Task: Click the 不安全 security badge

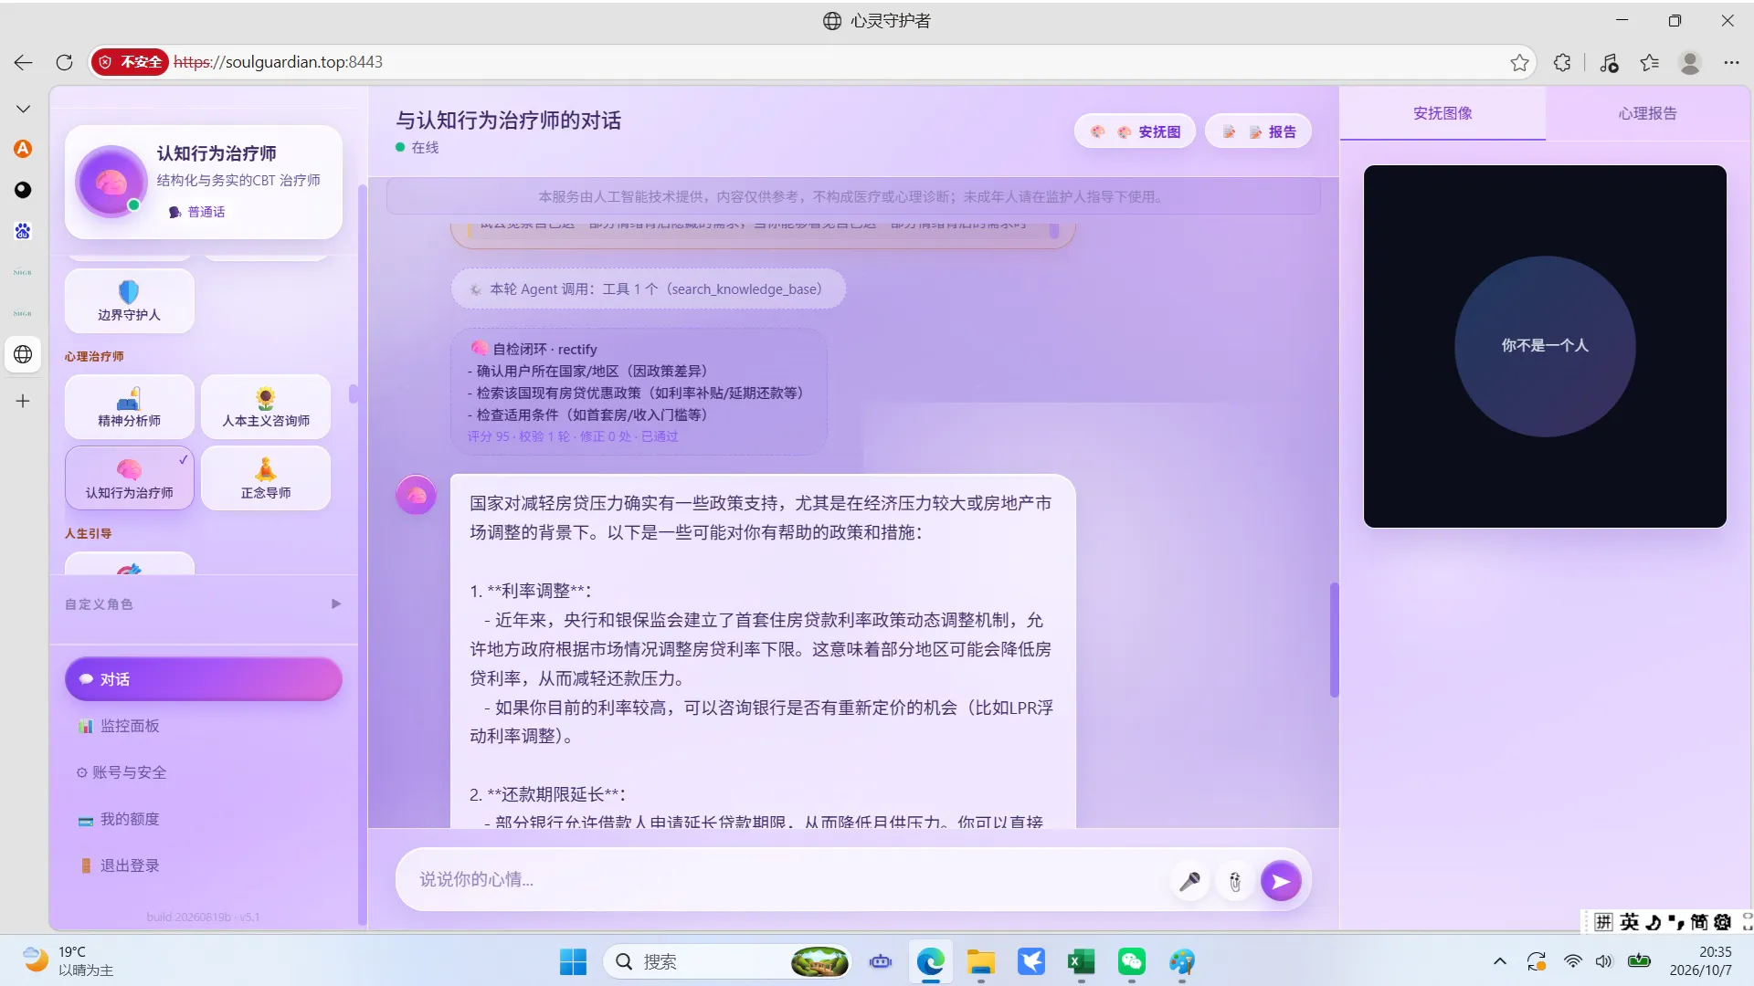Action: coord(130,62)
